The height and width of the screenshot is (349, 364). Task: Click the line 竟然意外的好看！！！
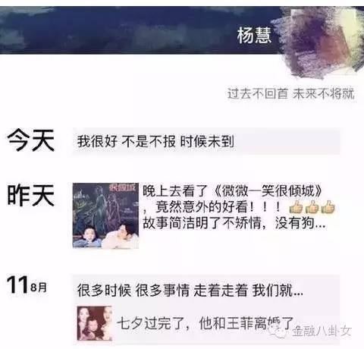(x=218, y=207)
